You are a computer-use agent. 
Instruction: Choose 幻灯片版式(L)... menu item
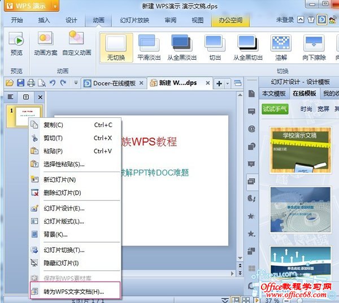(x=75, y=221)
